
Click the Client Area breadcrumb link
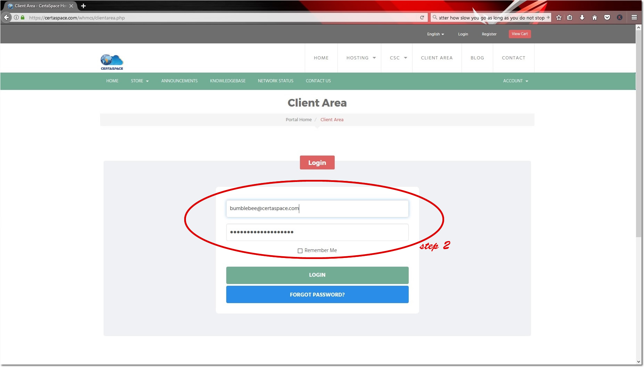coord(332,120)
